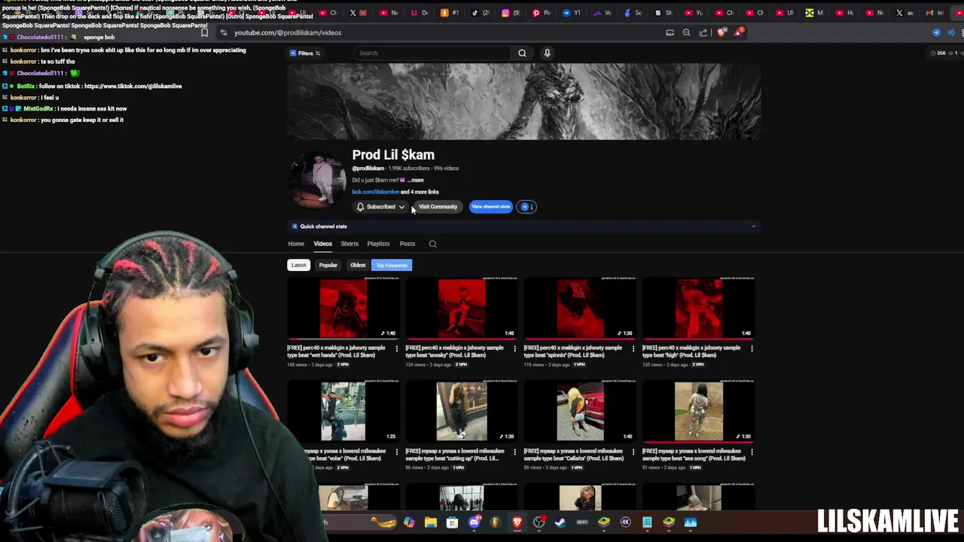The image size is (964, 542).
Task: Sort videos by Popular chip
Action: [x=328, y=265]
